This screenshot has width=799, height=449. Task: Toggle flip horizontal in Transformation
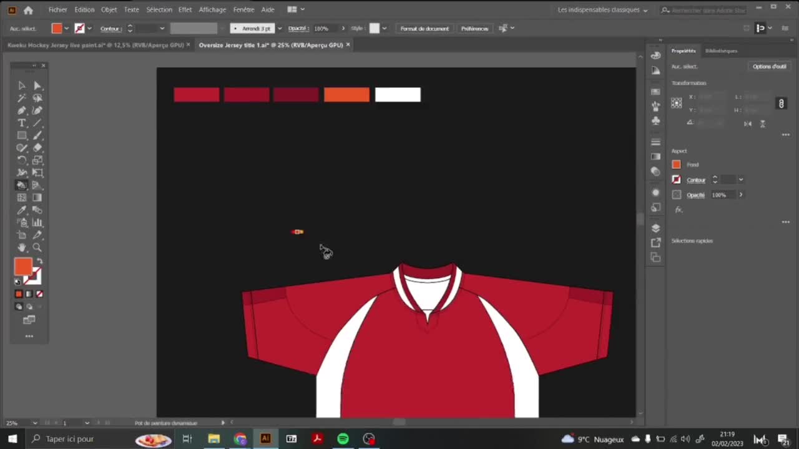click(x=748, y=123)
